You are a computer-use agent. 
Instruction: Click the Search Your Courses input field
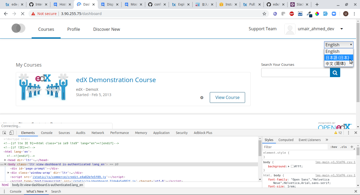[x=295, y=73]
